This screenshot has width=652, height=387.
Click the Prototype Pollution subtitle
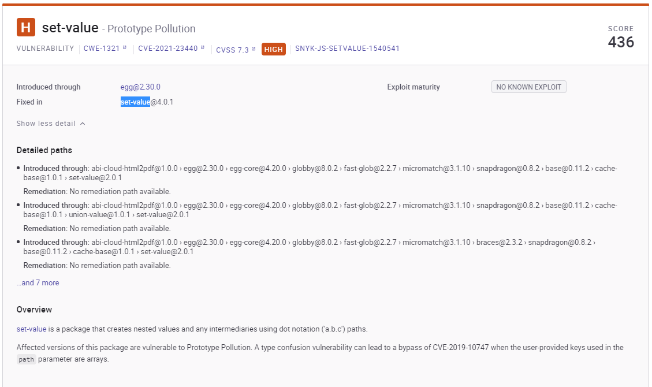(151, 29)
